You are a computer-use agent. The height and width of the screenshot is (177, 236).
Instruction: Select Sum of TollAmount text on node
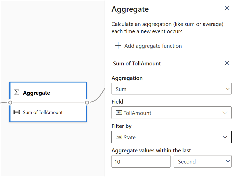click(43, 112)
